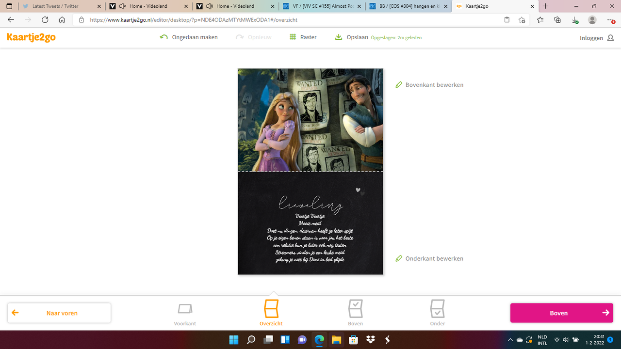
Task: Click the browser refresh icon
Action: click(45, 20)
